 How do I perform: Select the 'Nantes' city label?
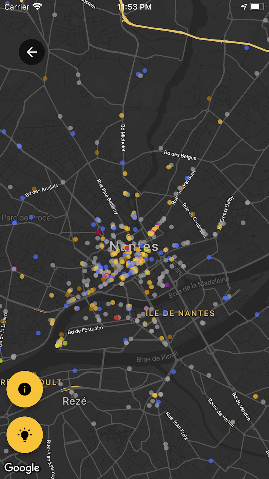(x=134, y=246)
